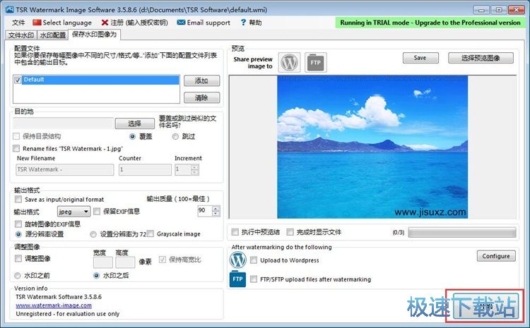Screen dimensions: 530x328
Task: Click the sea and sky preview image
Action: pyautogui.click(x=372, y=147)
